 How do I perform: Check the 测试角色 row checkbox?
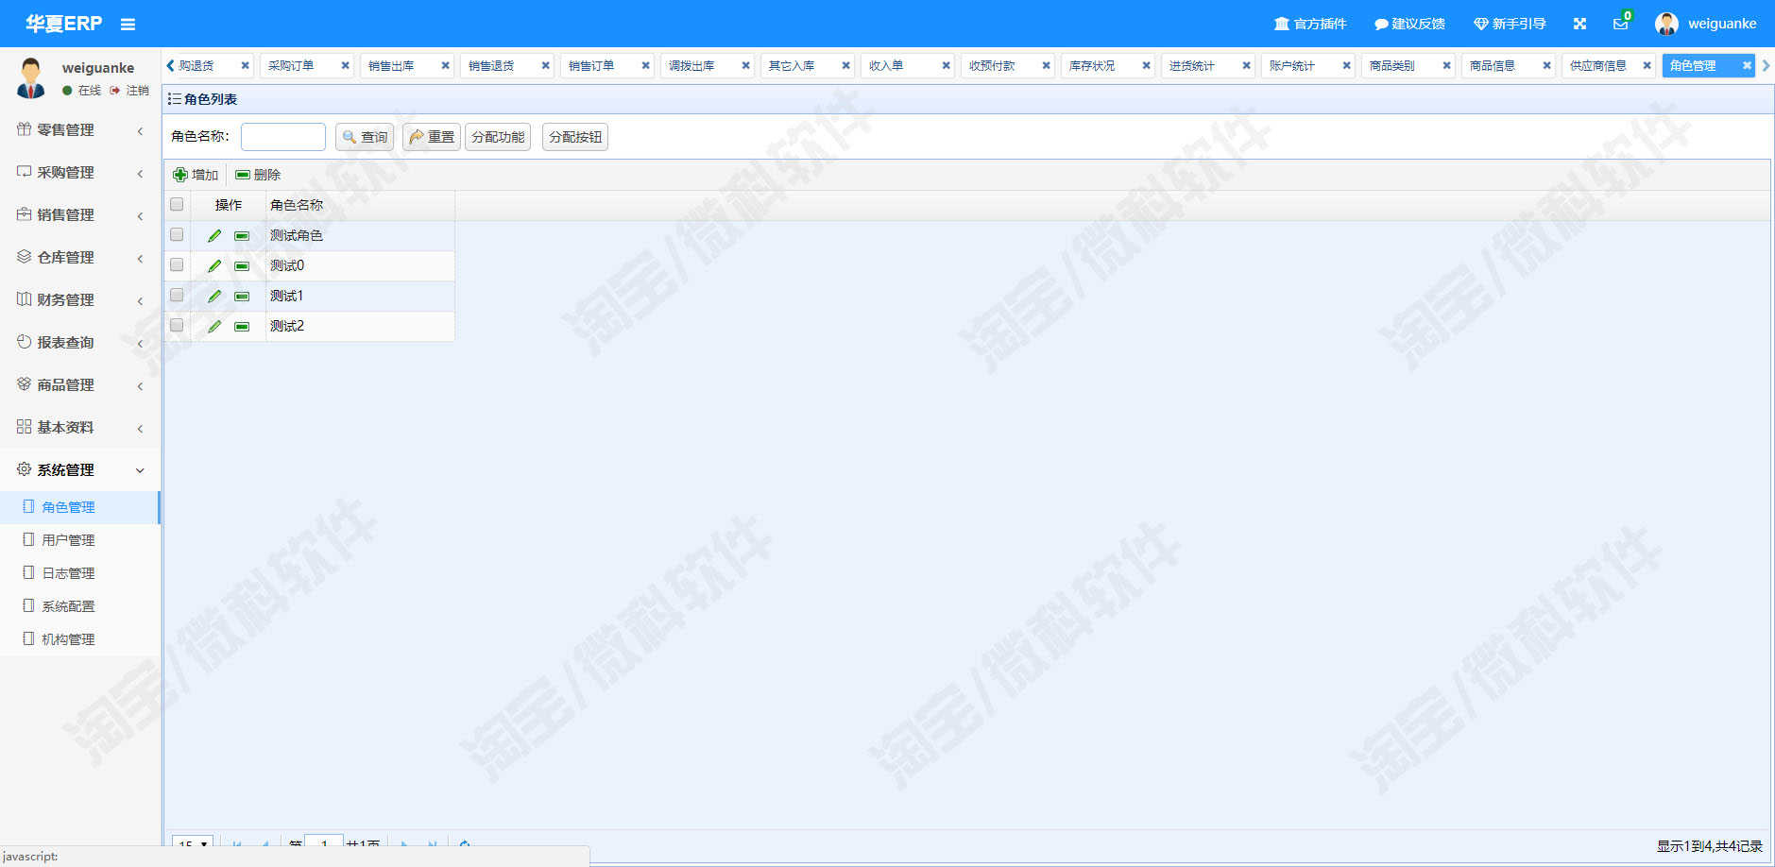[177, 234]
